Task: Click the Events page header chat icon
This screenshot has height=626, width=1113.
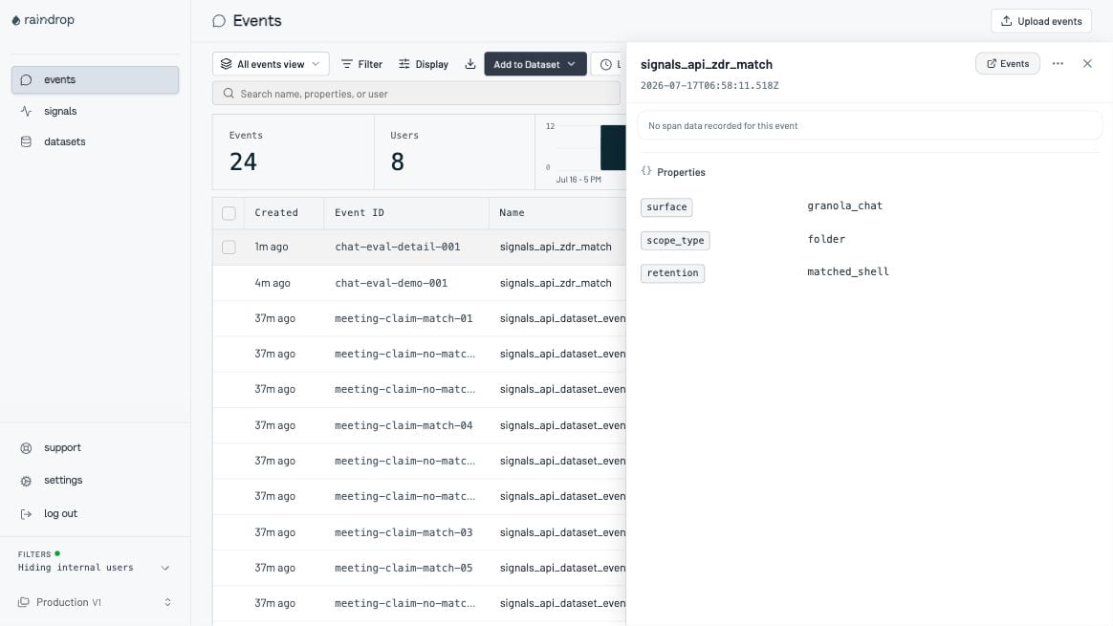Action: point(219,21)
